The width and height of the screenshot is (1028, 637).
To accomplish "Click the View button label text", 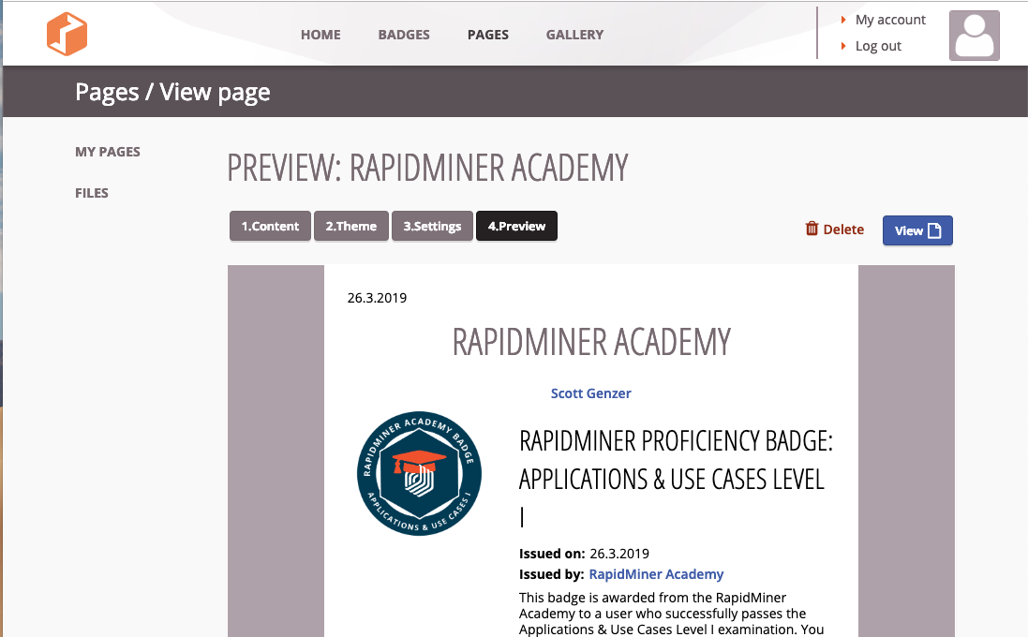I will [x=909, y=230].
